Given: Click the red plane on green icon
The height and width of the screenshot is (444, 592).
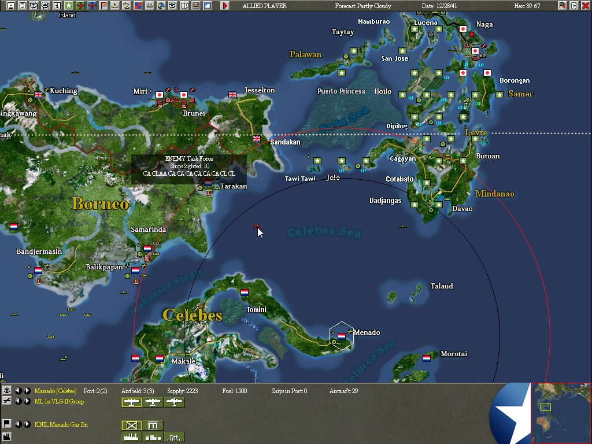Looking at the screenshot, I should (80, 6).
